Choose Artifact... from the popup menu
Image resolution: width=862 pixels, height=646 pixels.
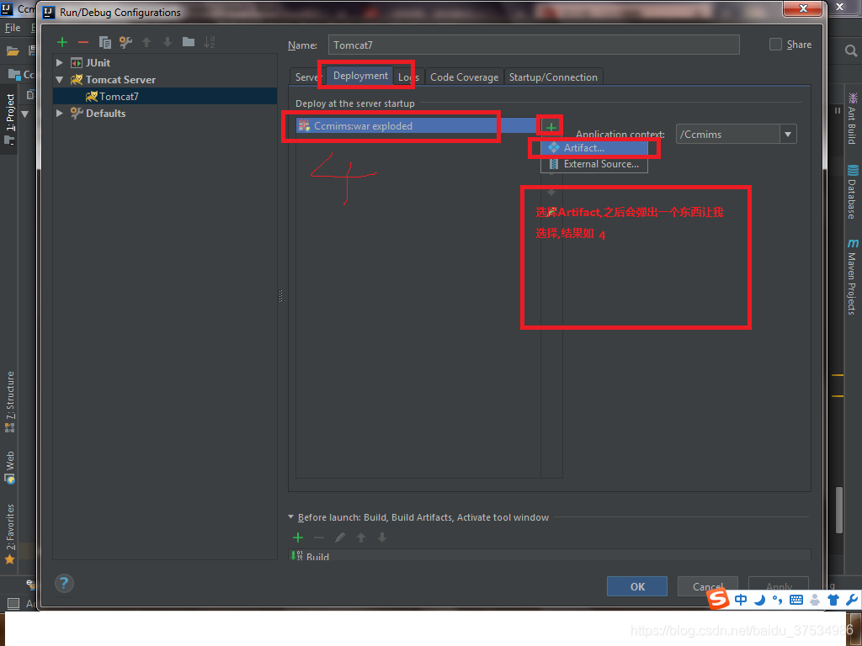click(x=593, y=148)
